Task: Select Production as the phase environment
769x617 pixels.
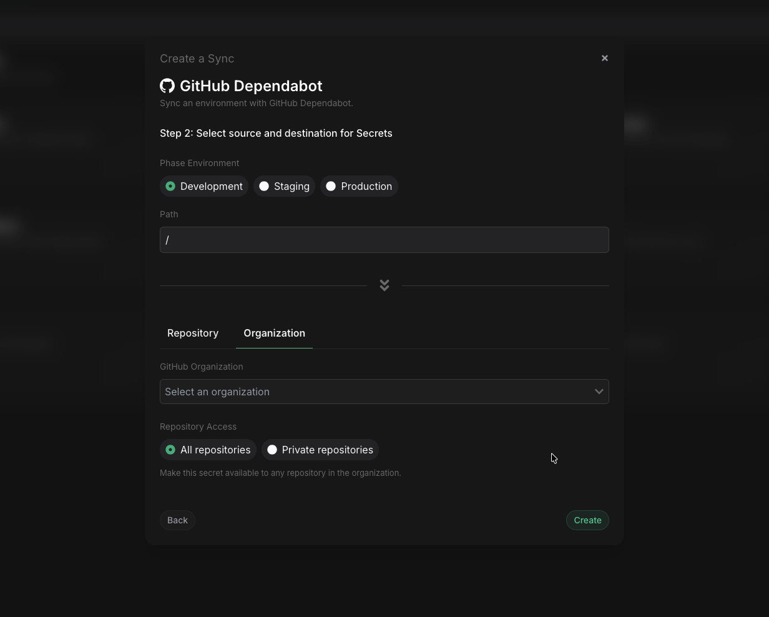Action: pos(359,186)
